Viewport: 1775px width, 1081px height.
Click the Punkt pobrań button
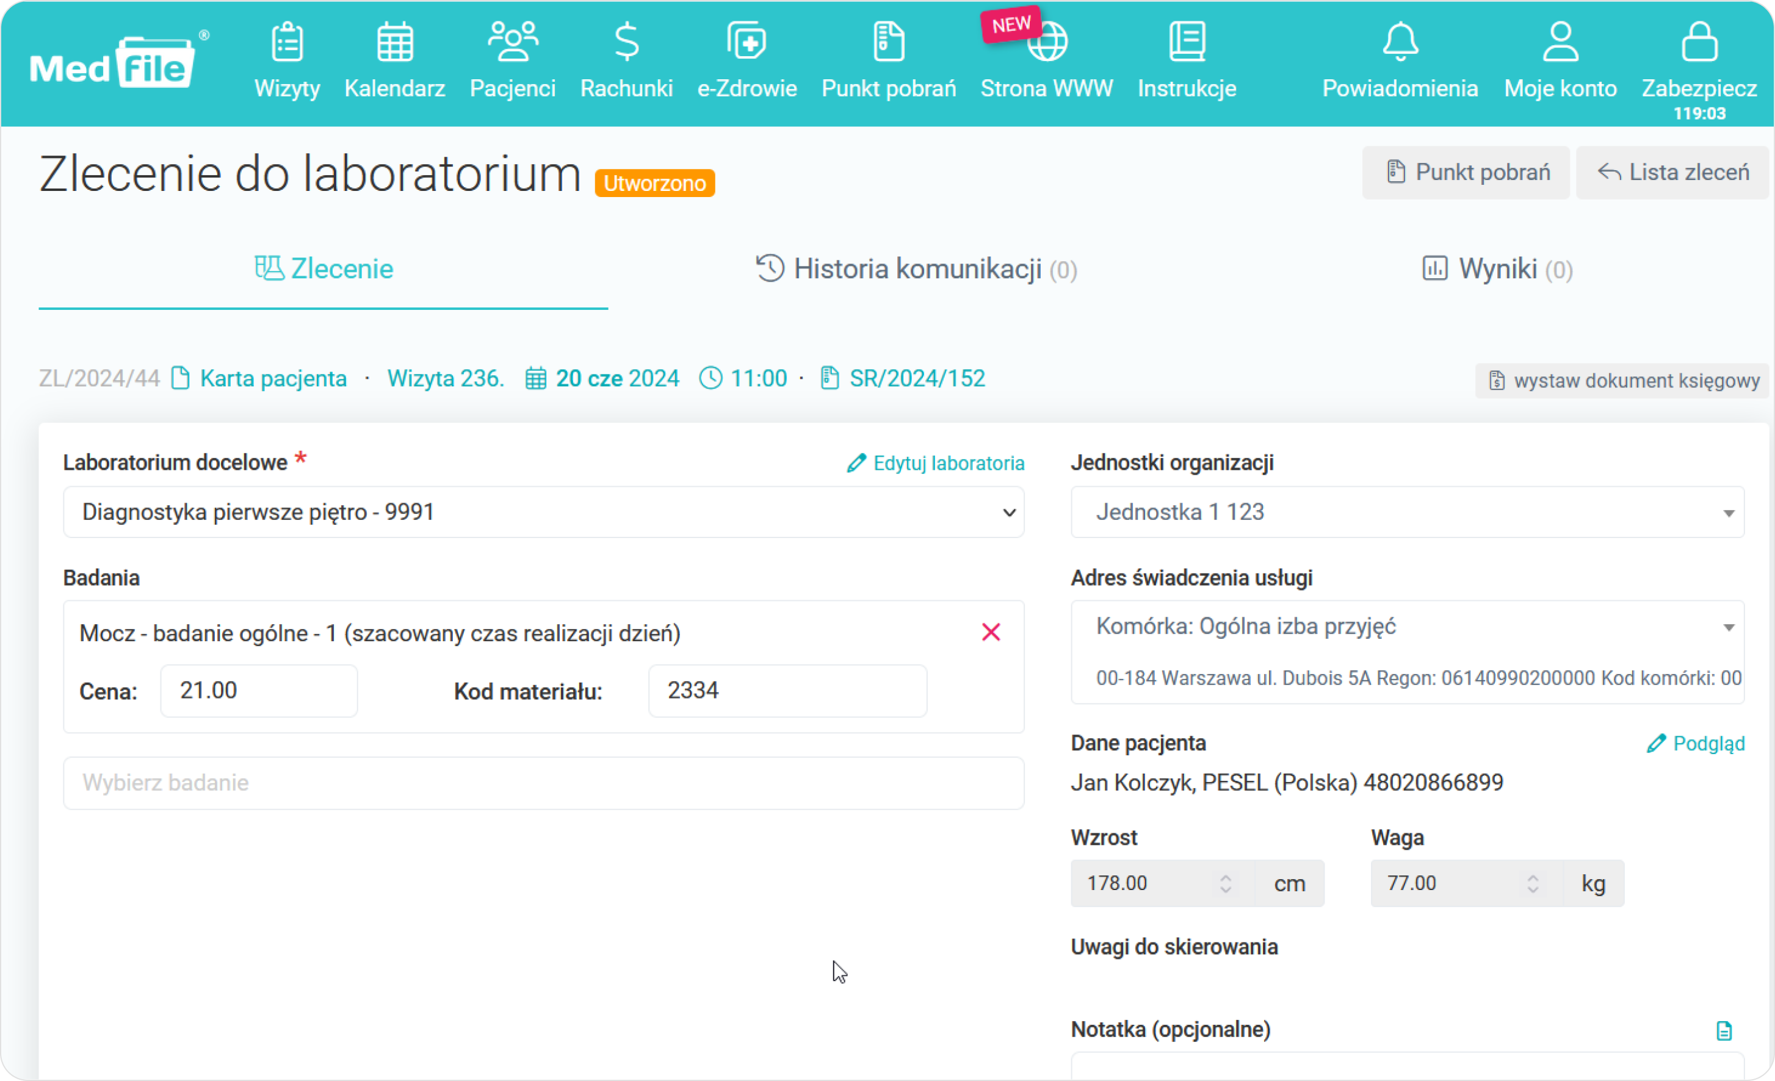click(x=1466, y=172)
